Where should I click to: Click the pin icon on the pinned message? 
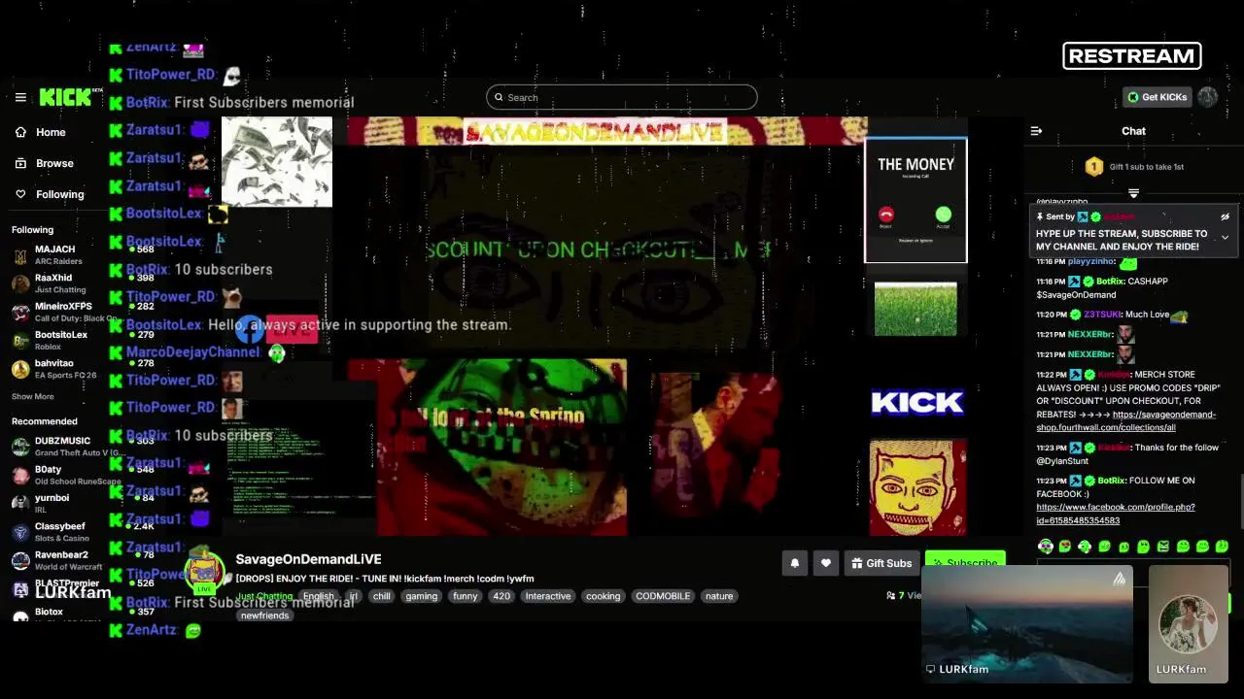[1040, 216]
